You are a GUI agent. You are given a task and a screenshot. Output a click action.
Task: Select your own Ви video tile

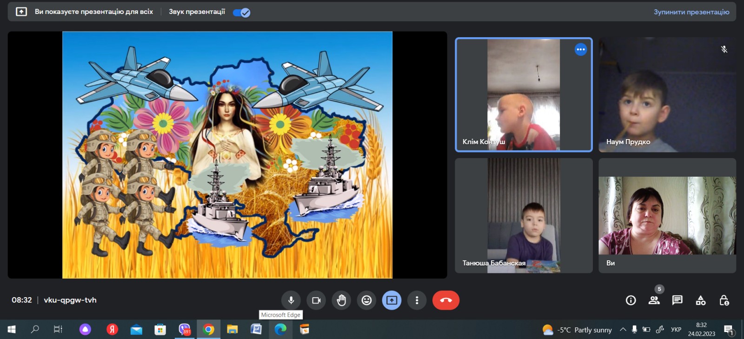click(x=667, y=215)
